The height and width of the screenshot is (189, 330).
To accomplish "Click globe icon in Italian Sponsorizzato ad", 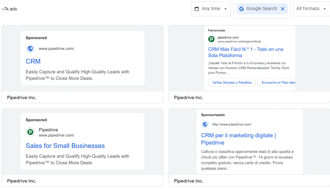I will pos(205,124).
